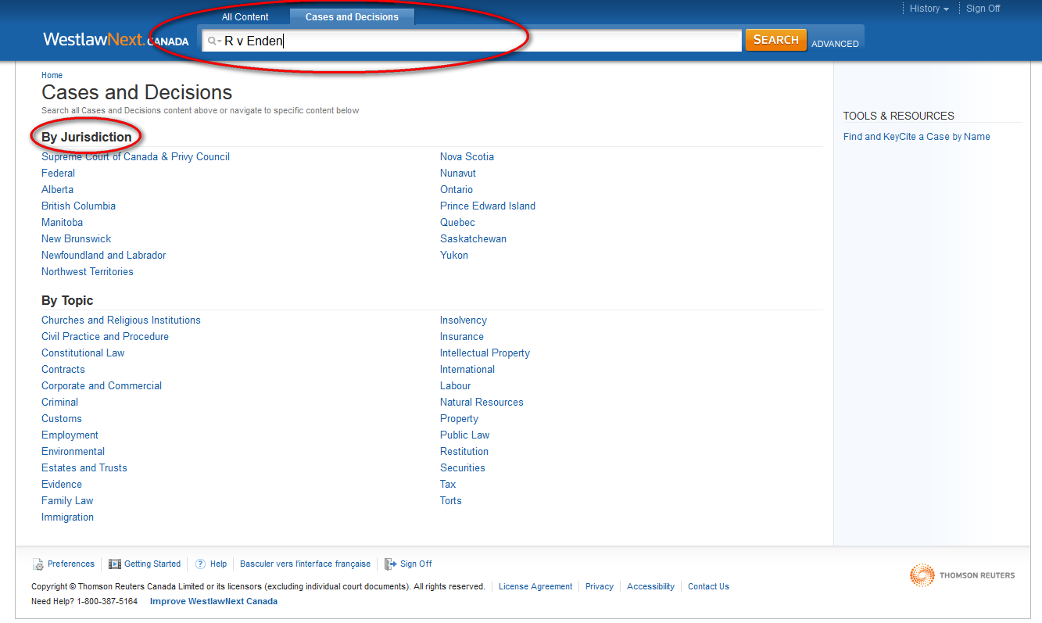
Task: Open Manitoba cases
Action: 62,222
